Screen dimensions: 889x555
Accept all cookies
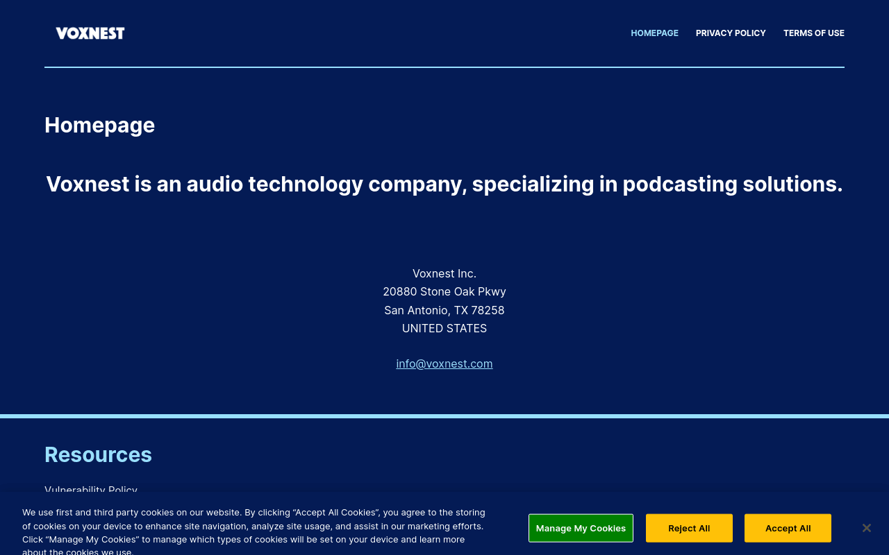(x=788, y=528)
